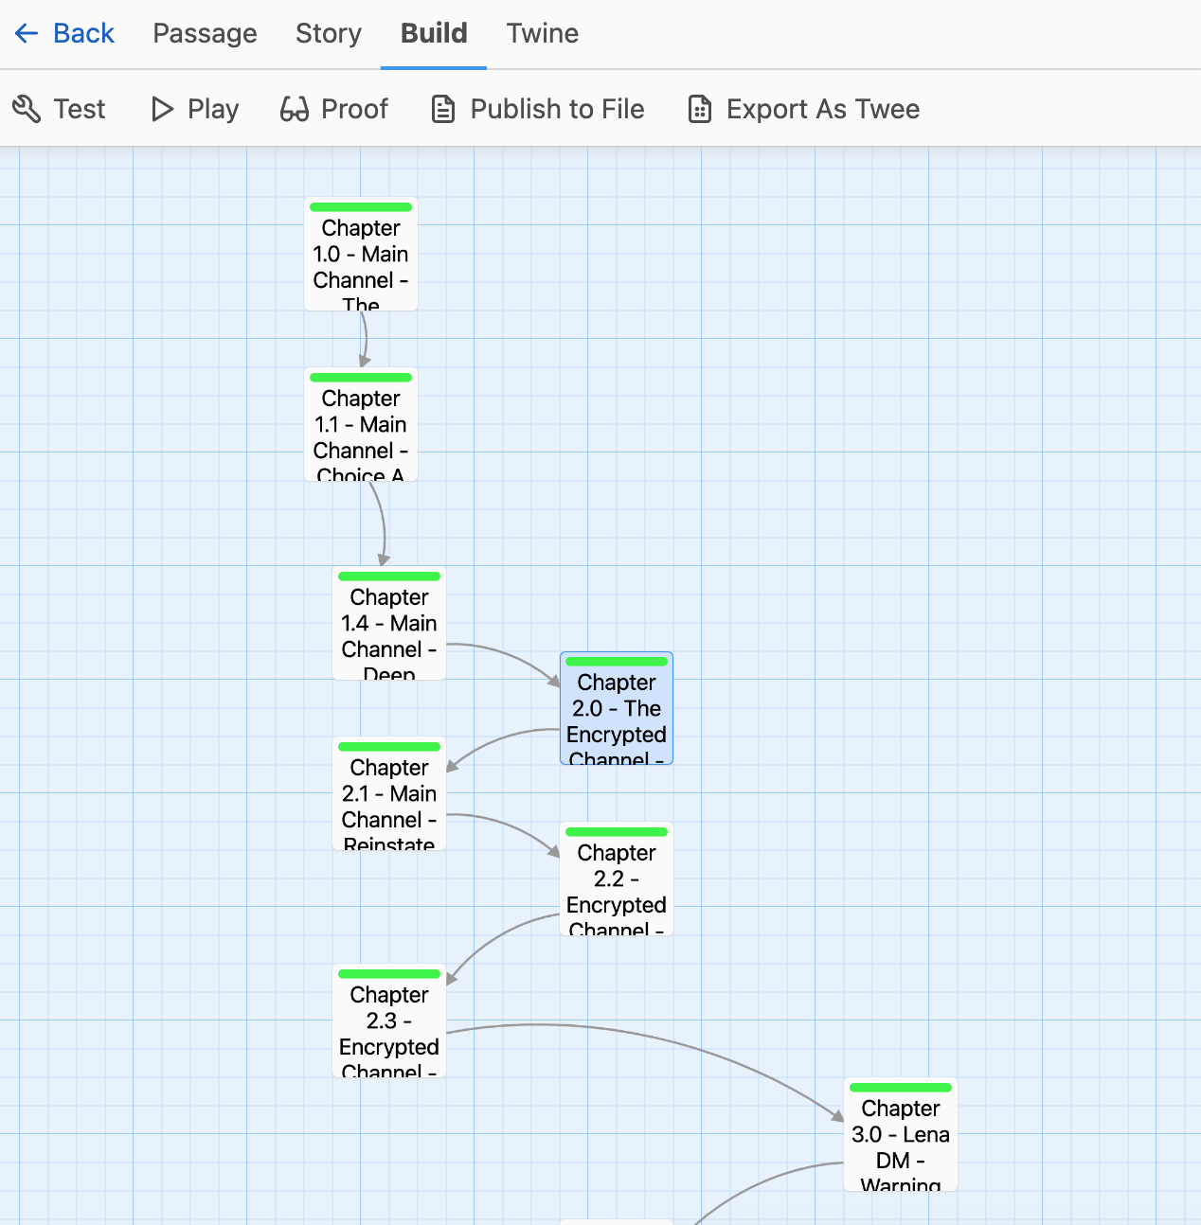
Task: Select the Chapter 3.0 Lena DM passage
Action: tap(900, 1134)
